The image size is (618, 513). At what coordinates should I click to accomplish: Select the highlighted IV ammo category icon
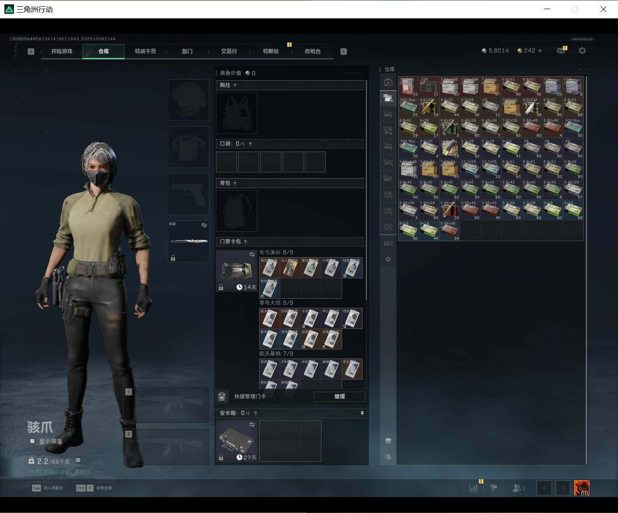(388, 98)
